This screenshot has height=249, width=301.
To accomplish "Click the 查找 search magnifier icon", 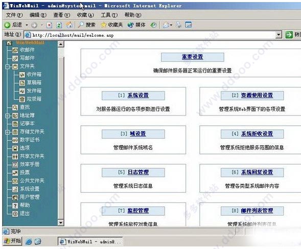I will 15,107.
